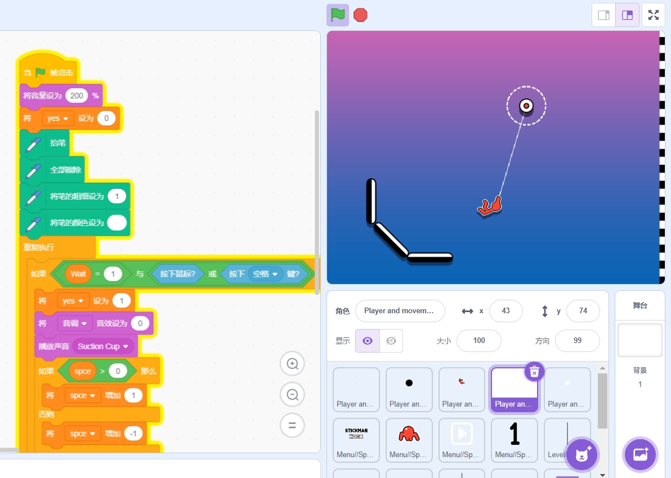Open spce variable dropdown in change by -1 block
This screenshot has width=671, height=478.
(83, 434)
